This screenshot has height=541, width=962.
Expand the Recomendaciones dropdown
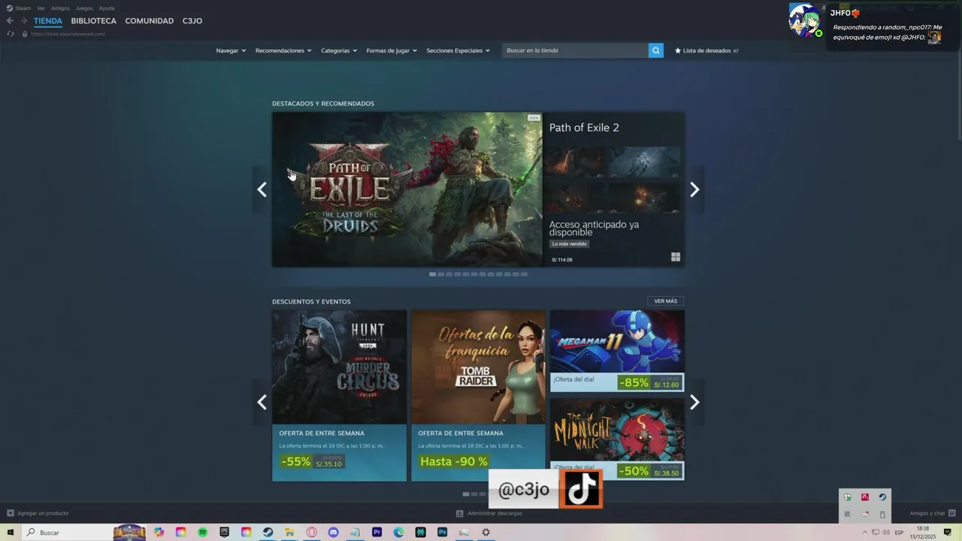[x=283, y=50]
